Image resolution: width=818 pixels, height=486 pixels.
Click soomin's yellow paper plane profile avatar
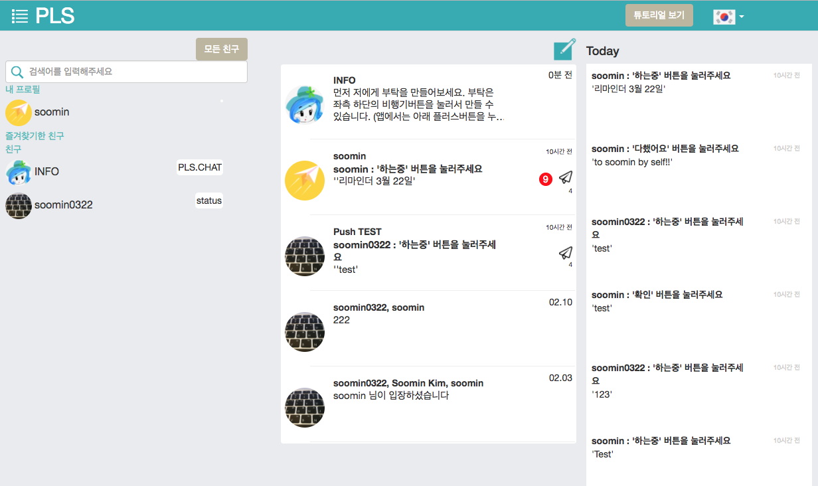point(19,112)
